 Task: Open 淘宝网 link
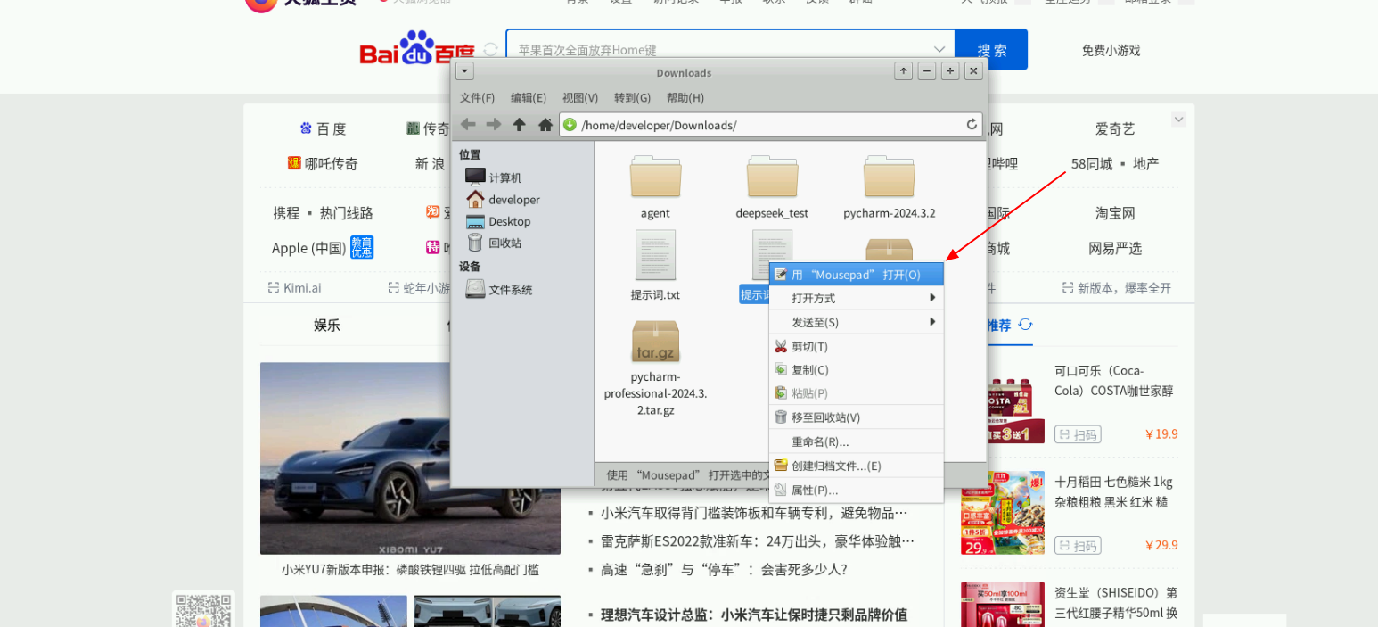click(x=1115, y=213)
